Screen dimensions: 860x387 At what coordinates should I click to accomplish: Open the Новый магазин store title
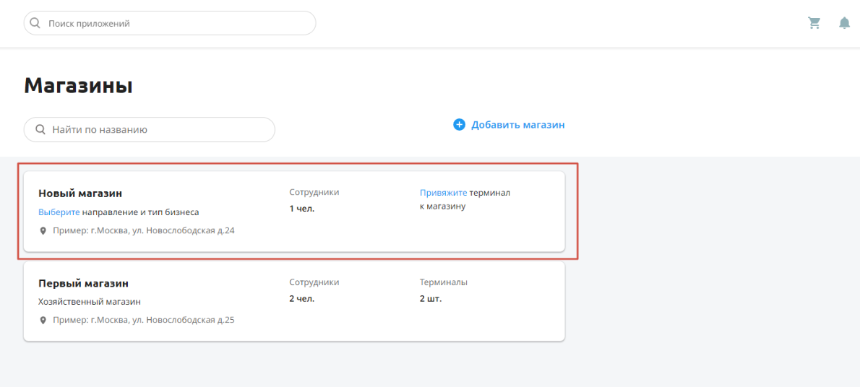pos(80,193)
